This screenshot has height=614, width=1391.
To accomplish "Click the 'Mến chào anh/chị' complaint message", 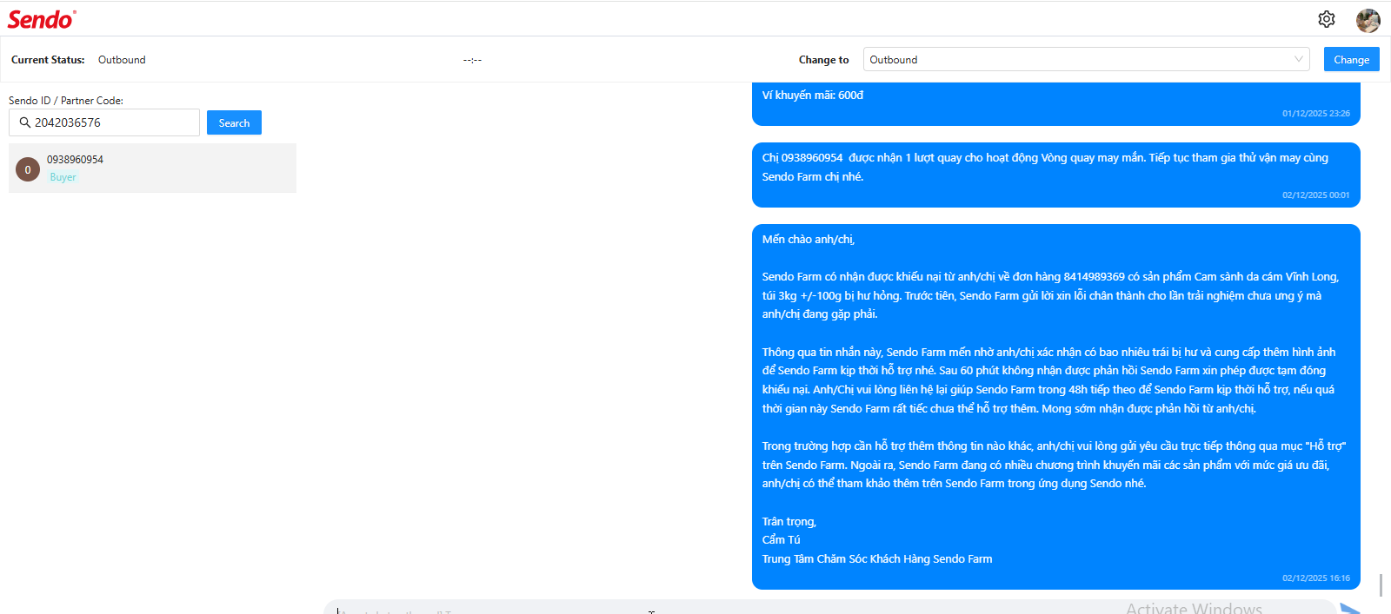I will [x=1056, y=406].
